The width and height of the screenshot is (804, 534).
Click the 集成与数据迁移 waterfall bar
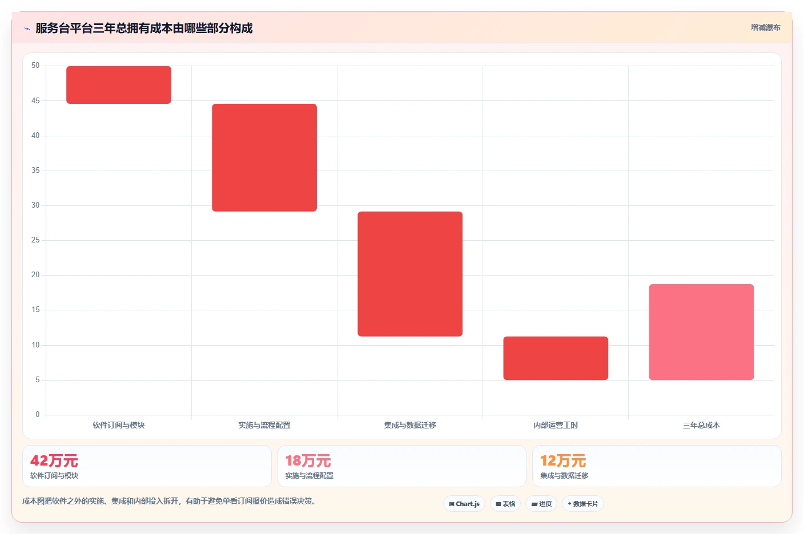[x=410, y=274]
